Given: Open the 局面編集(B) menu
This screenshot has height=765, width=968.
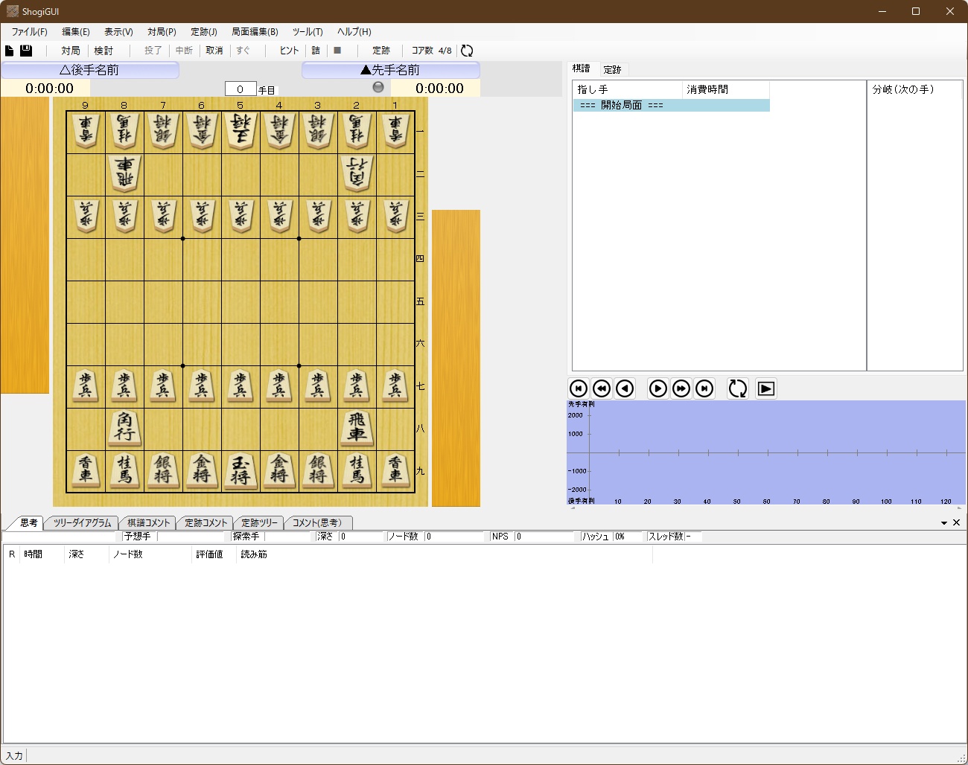Looking at the screenshot, I should pyautogui.click(x=253, y=32).
